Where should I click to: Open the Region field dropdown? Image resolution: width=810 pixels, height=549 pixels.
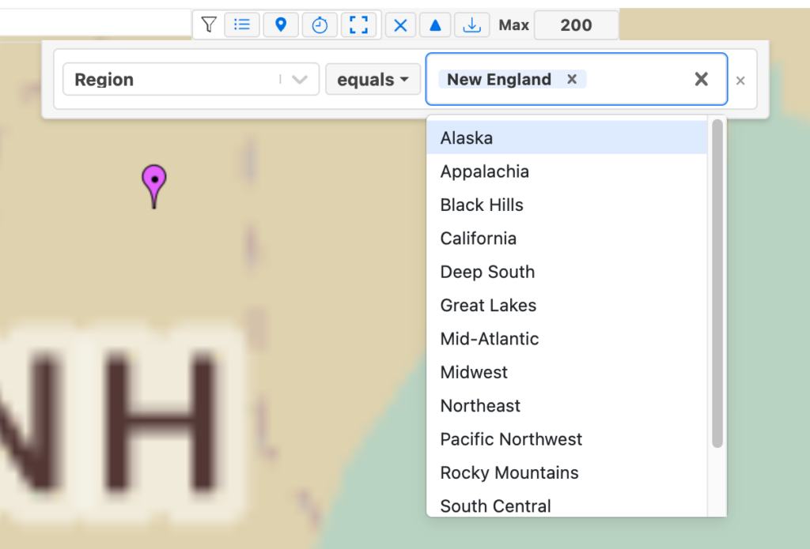191,80
